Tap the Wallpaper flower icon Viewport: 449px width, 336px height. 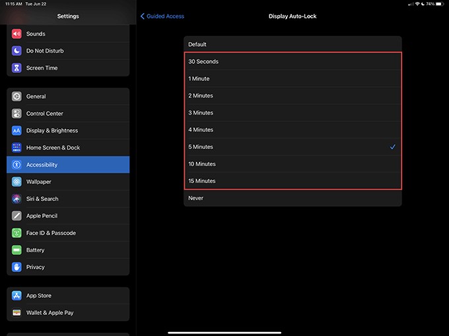(17, 182)
